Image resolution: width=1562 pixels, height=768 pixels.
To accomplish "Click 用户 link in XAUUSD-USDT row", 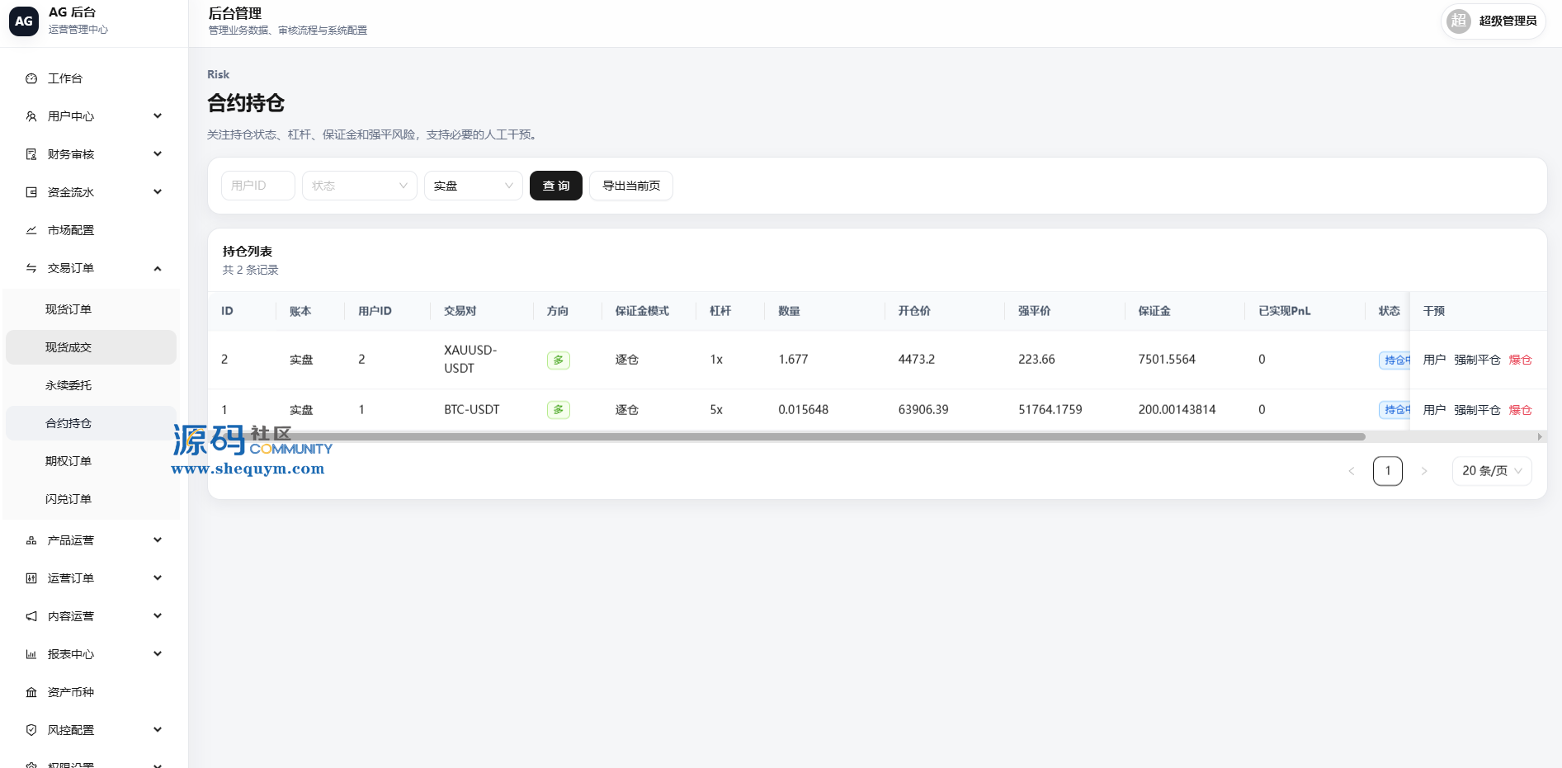I will point(1434,360).
